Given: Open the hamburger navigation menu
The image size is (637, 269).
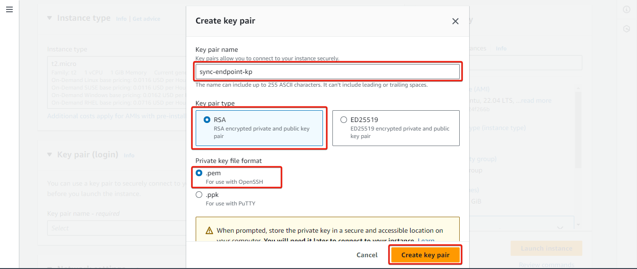Looking at the screenshot, I should coord(9,9).
